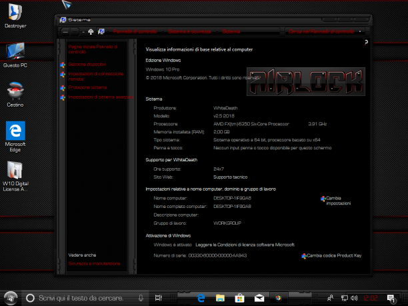This screenshot has height=306, width=408.
Task: Select the Microsoft Edge desktop shortcut
Action: click(15, 137)
